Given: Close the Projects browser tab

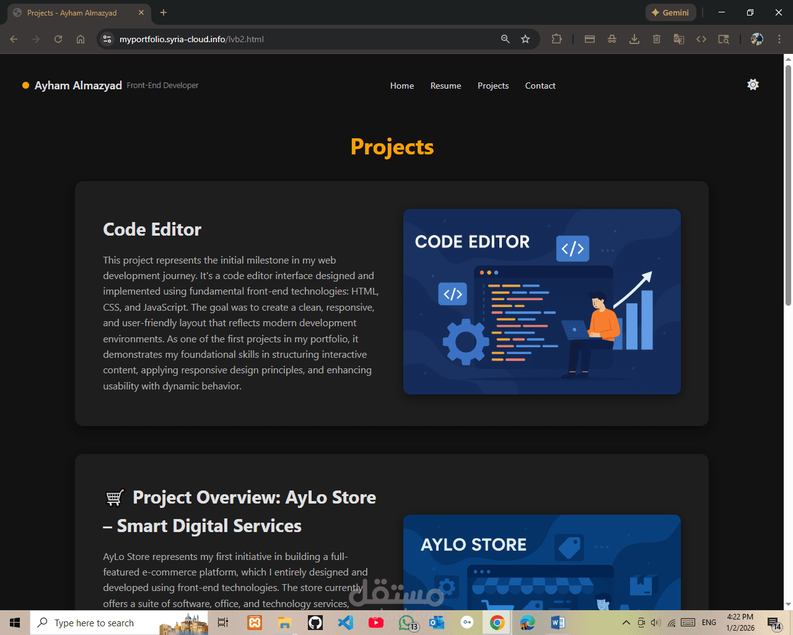Looking at the screenshot, I should point(141,12).
